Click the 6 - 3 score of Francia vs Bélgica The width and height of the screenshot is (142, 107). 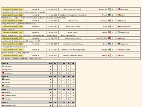click(x=114, y=15)
